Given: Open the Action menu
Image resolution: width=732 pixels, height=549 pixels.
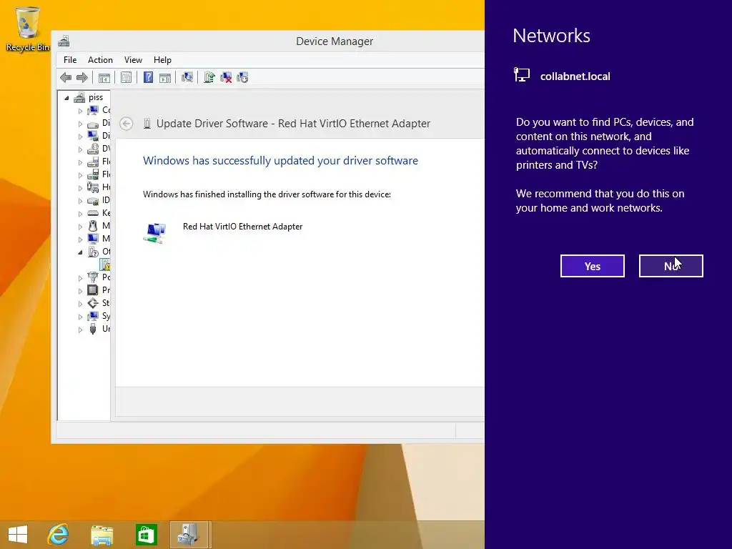Looking at the screenshot, I should click(x=100, y=60).
